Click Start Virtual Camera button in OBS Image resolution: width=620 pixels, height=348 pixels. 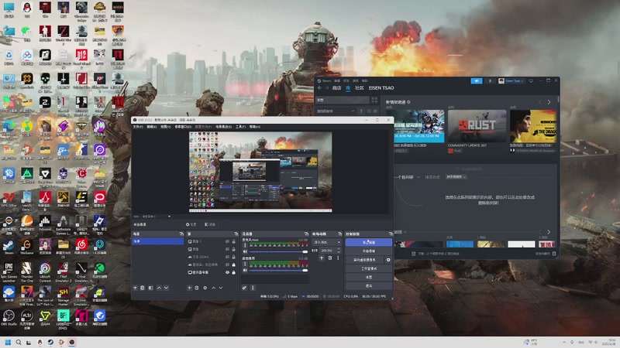point(364,260)
